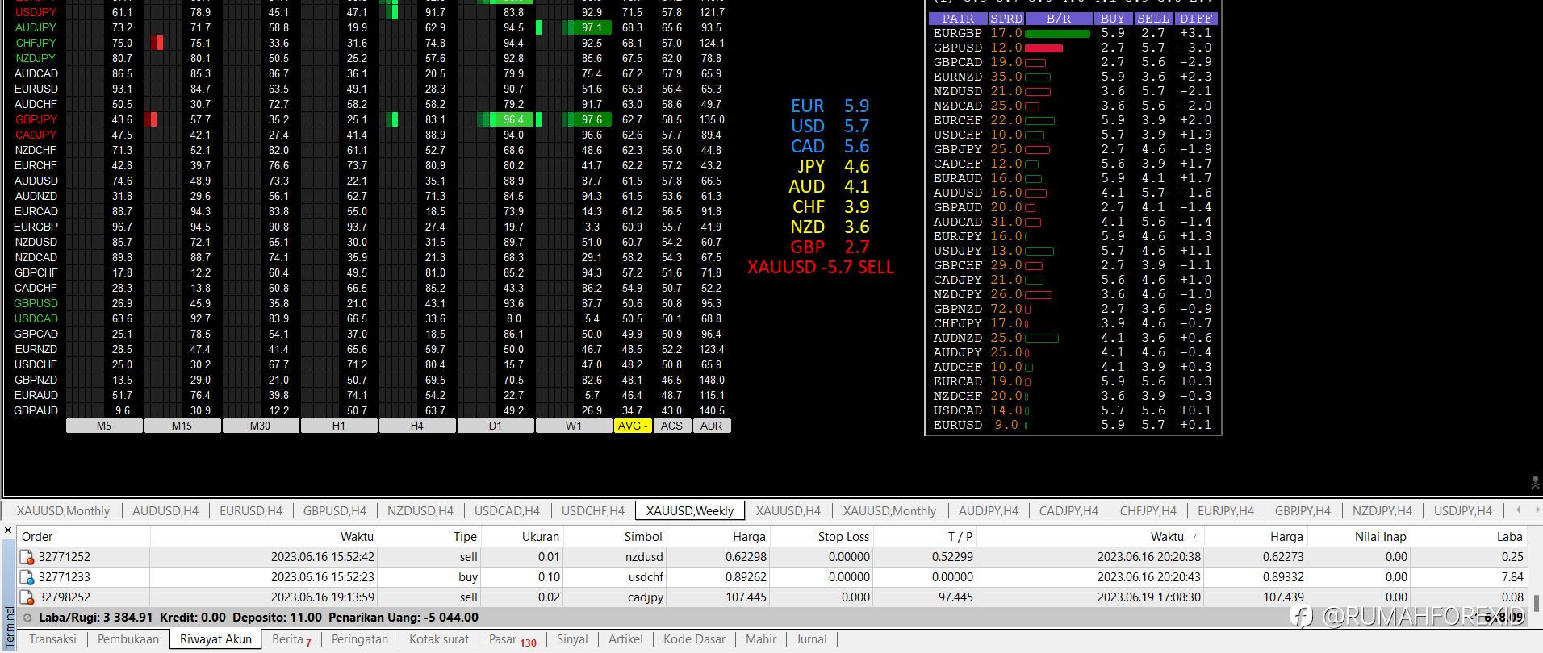The width and height of the screenshot is (1543, 653).
Task: Open the AUDJPY,H4 chart tab
Action: click(x=989, y=510)
